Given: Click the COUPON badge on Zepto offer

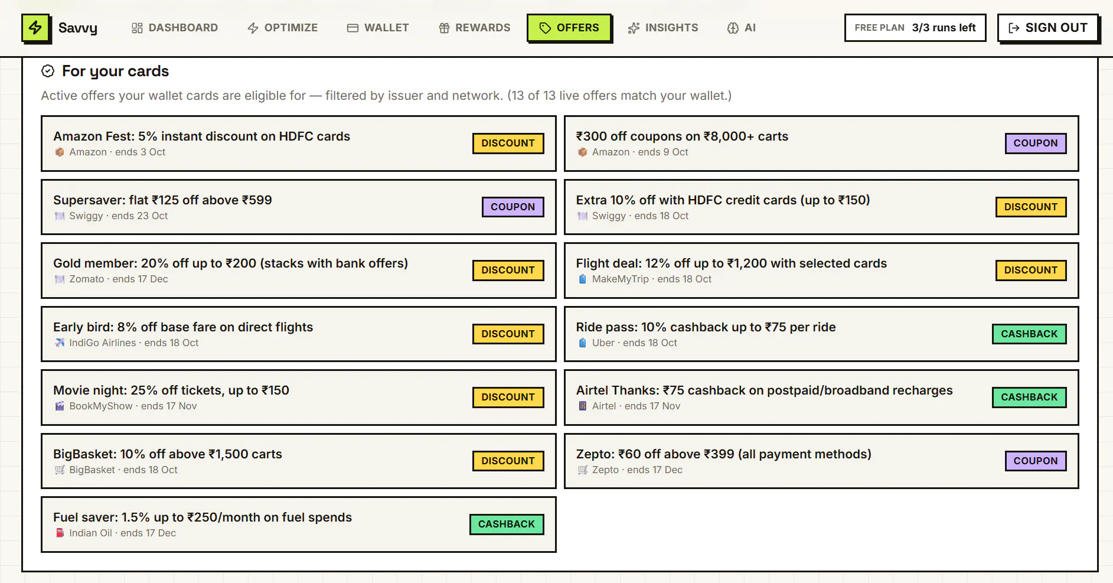Looking at the screenshot, I should point(1036,461).
